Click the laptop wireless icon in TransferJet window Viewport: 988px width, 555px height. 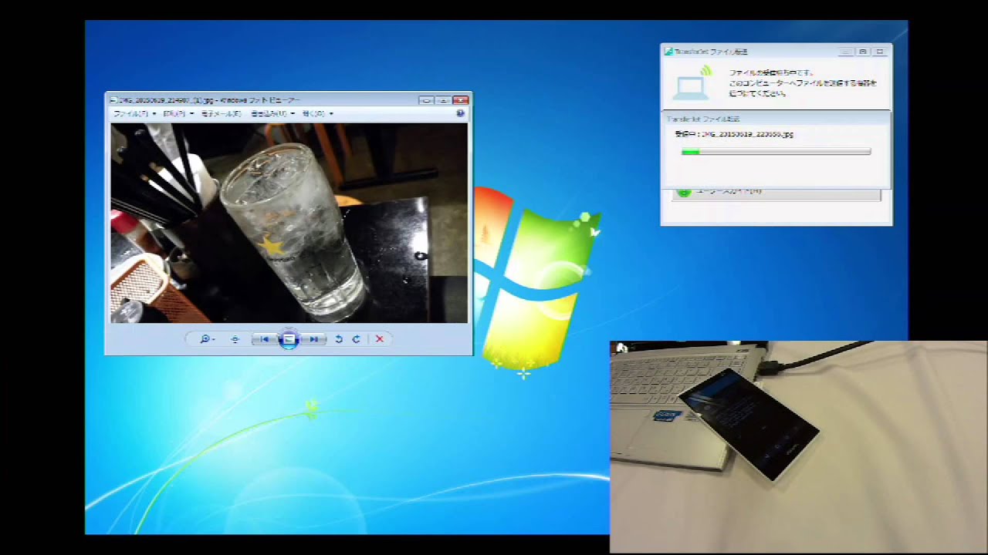pyautogui.click(x=692, y=83)
